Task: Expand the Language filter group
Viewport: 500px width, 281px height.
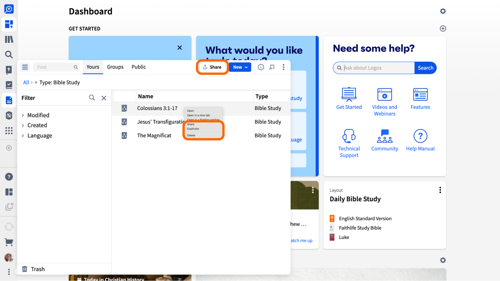Action: click(x=23, y=136)
